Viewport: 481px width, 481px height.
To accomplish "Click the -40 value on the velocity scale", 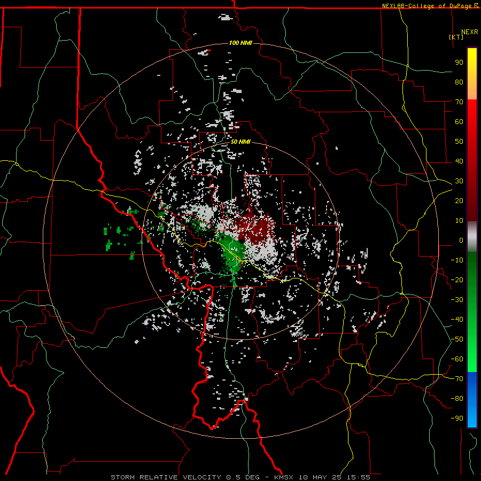I will point(457,320).
